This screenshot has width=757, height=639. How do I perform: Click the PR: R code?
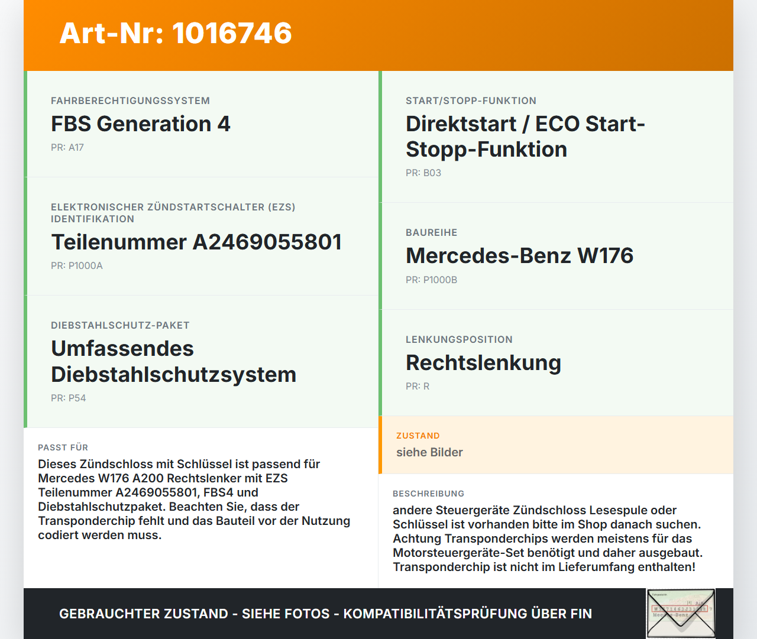418,386
